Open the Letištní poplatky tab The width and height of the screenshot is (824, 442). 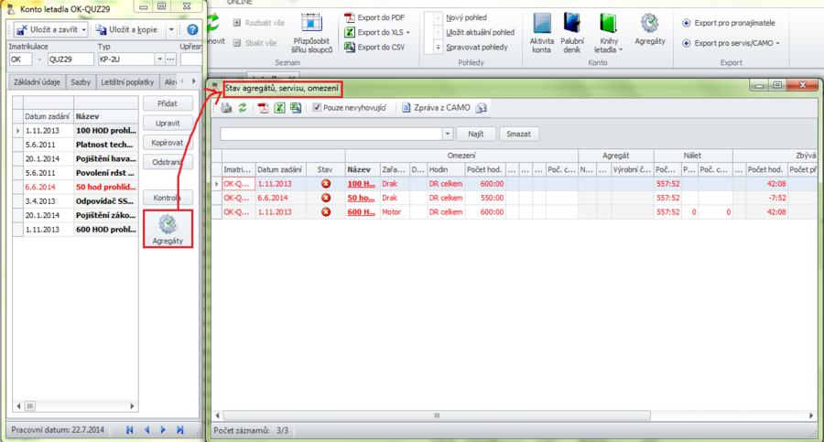point(127,82)
